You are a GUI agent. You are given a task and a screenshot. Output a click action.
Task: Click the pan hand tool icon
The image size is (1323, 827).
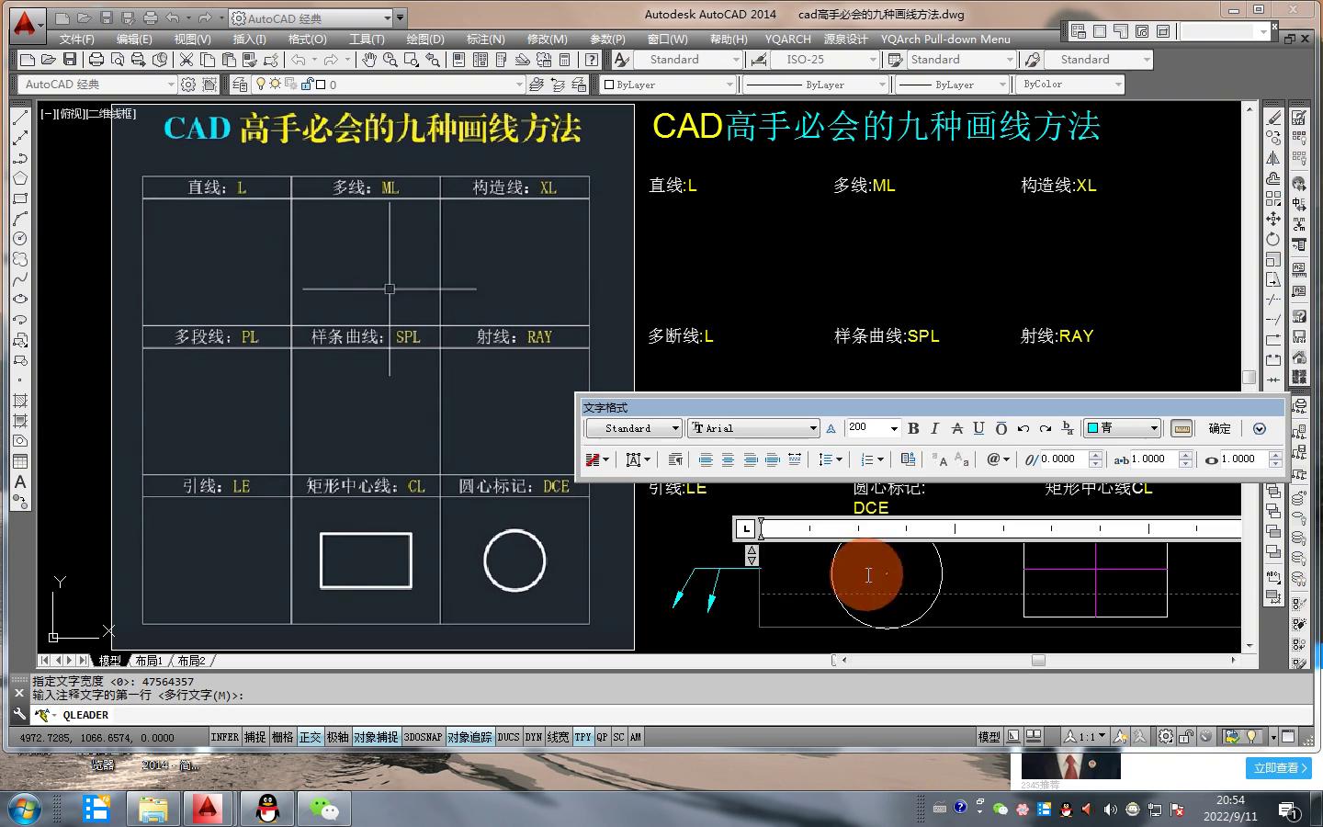369,60
